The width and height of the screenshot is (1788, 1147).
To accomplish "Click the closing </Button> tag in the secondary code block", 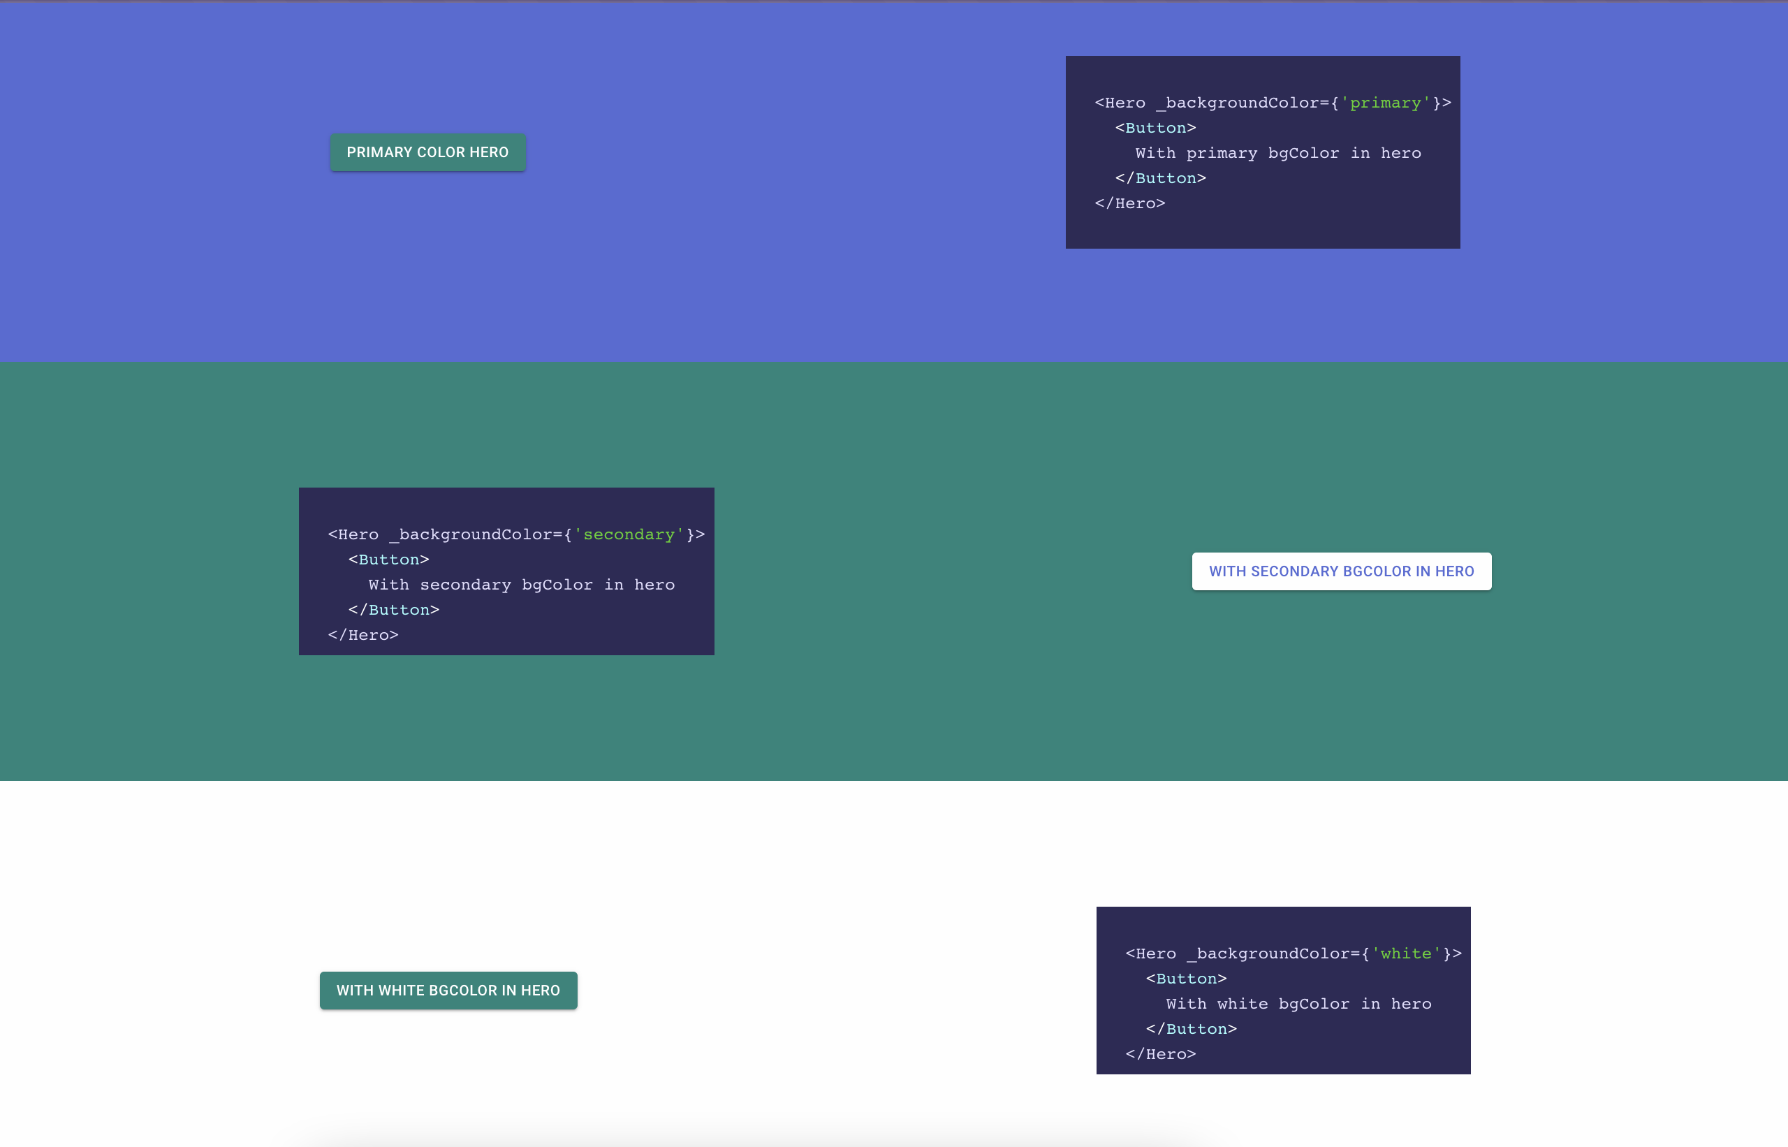I will point(394,610).
